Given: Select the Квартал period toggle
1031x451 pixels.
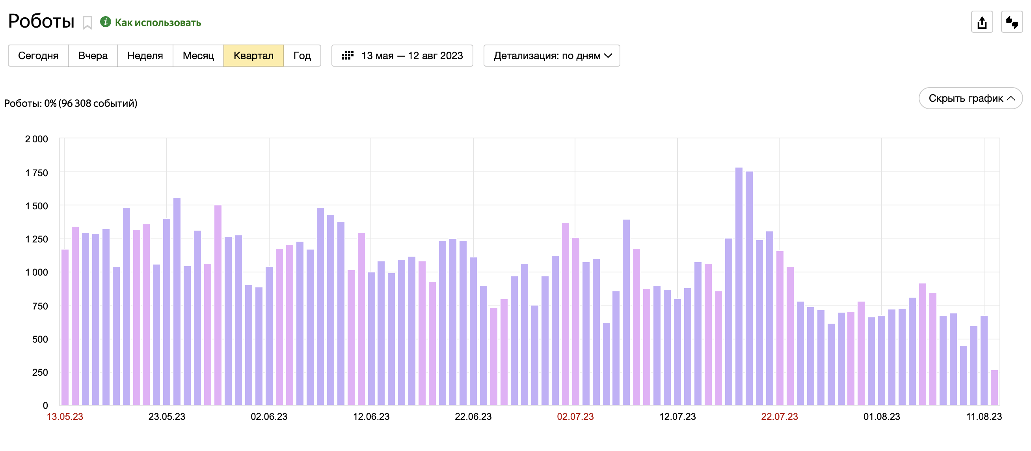Looking at the screenshot, I should (x=253, y=56).
